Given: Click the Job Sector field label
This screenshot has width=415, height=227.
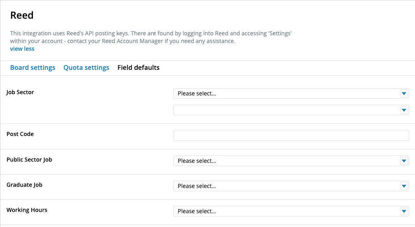Looking at the screenshot, I should tap(20, 92).
